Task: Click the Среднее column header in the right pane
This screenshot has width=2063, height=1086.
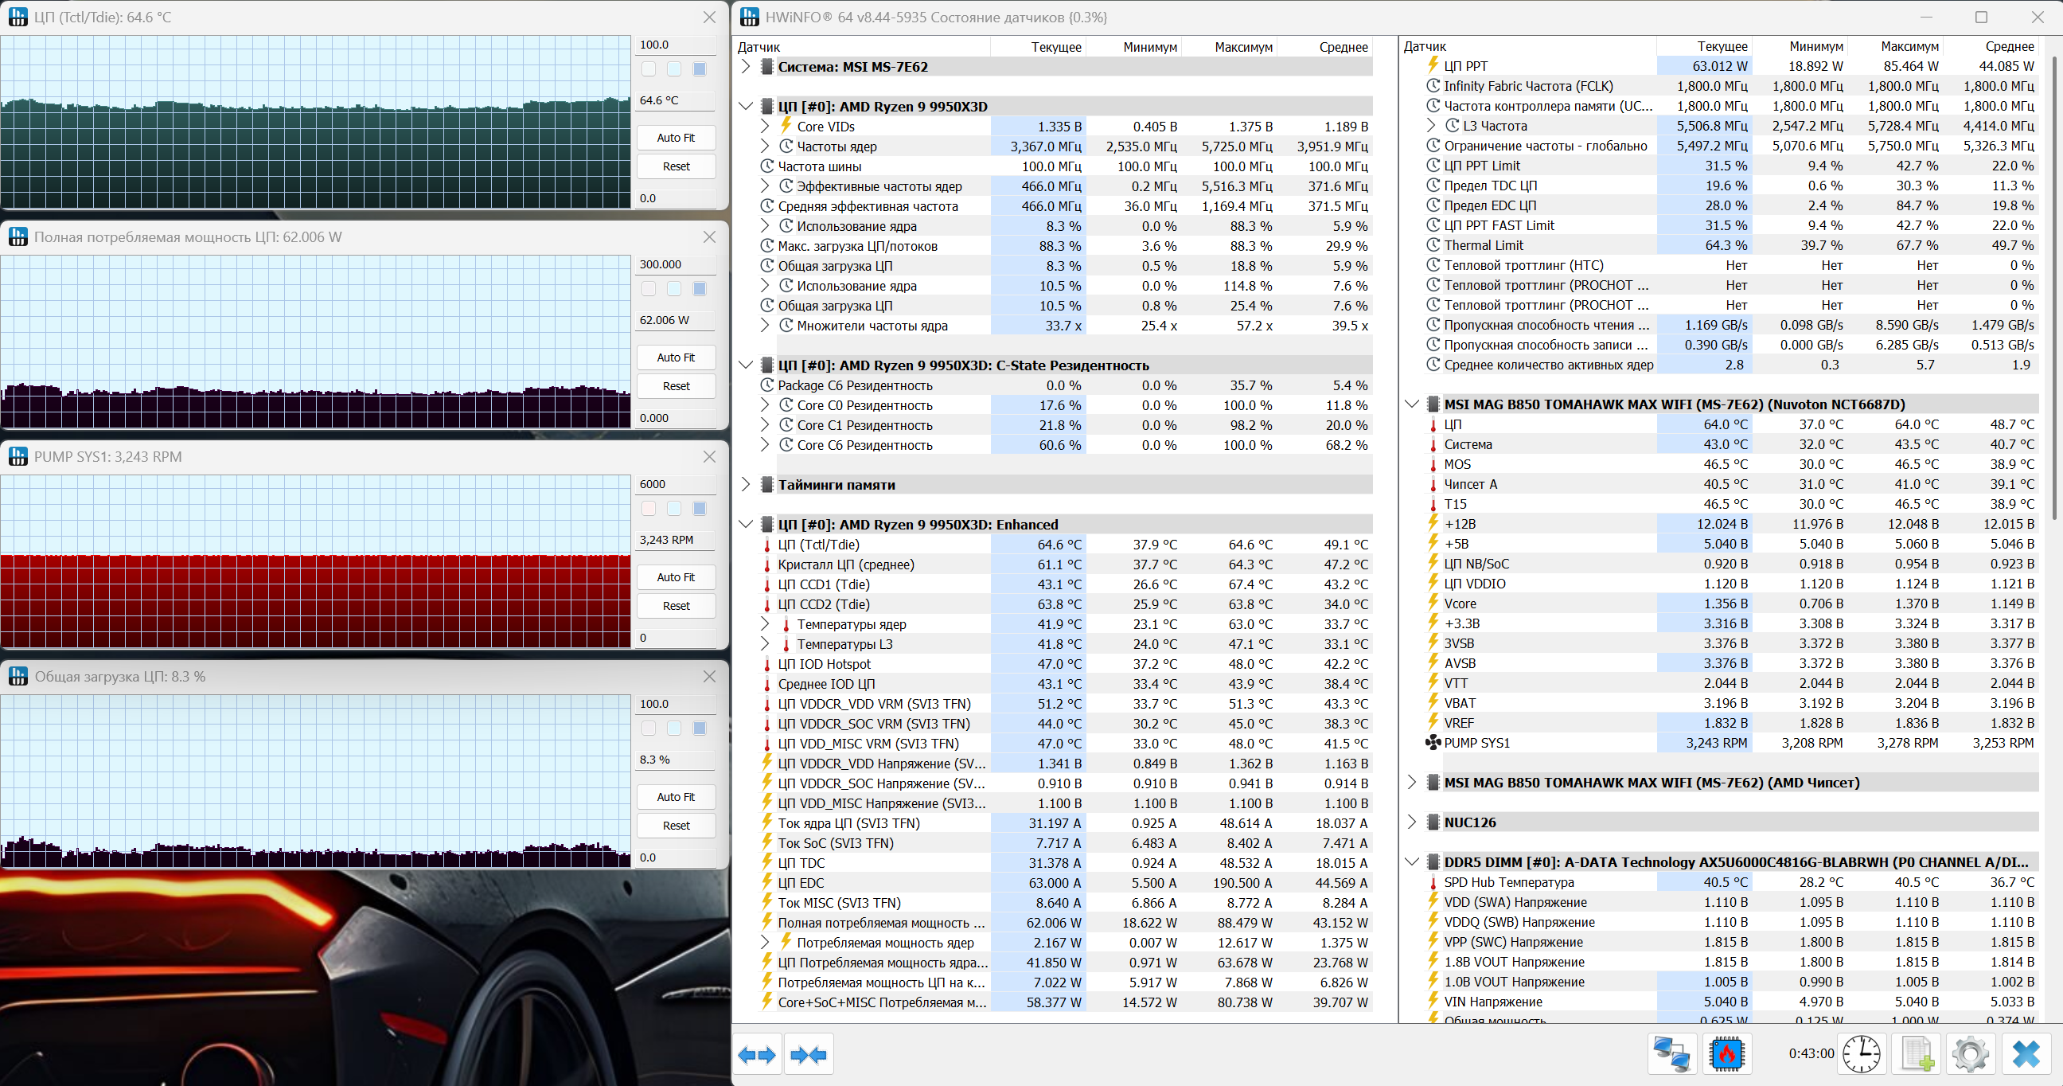Action: tap(2009, 46)
